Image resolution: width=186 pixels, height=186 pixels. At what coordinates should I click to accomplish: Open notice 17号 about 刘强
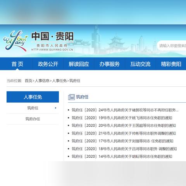(x=122, y=141)
